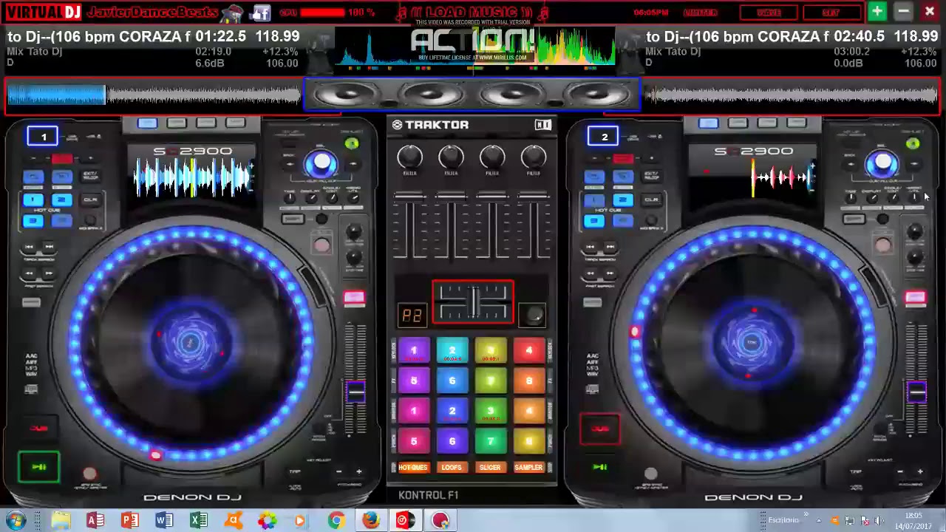Click the first blue tab button above deck 2 display

pyautogui.click(x=708, y=123)
